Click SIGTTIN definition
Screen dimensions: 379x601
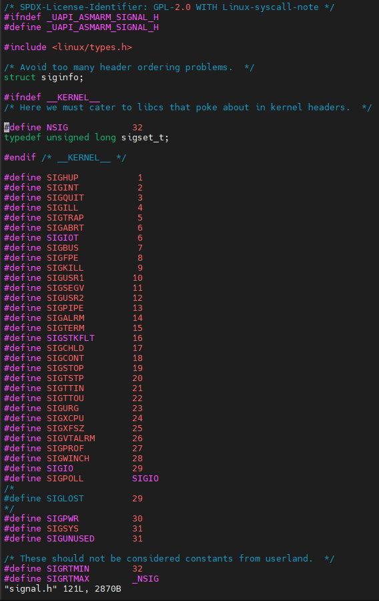73,388
